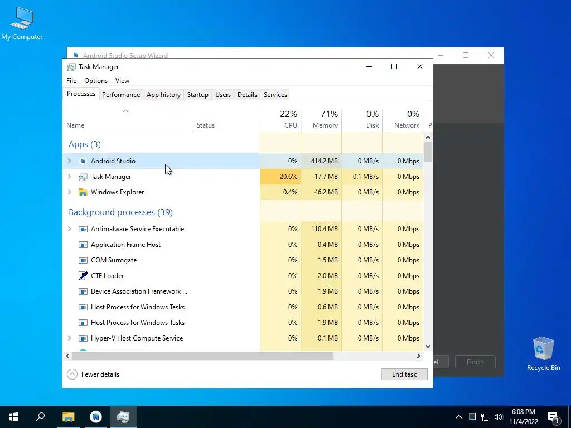This screenshot has width=571, height=428.
Task: Open the notification center icon
Action: [x=553, y=417]
